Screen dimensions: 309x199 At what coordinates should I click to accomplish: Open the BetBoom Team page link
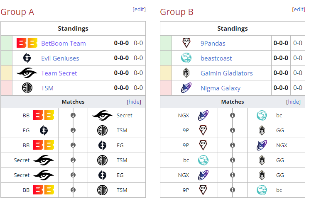click(64, 43)
